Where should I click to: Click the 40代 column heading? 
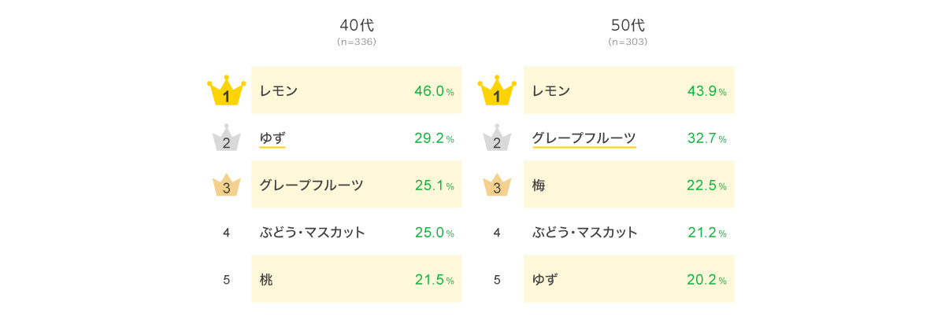356,25
